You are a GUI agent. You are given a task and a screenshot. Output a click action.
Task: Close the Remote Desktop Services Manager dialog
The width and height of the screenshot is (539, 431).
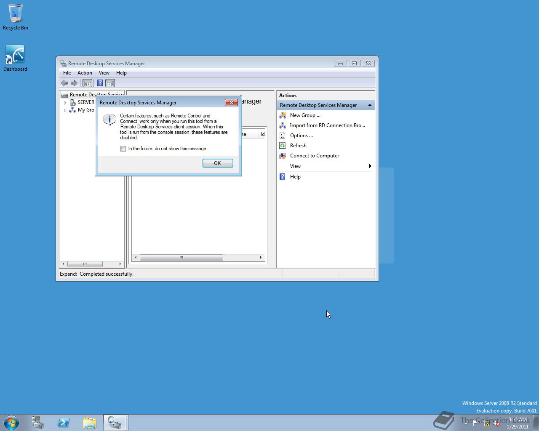click(231, 102)
